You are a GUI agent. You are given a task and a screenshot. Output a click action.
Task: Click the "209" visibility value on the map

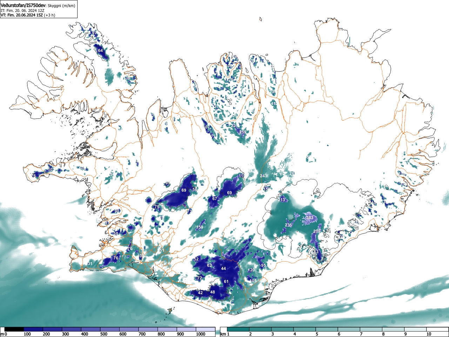[x=317, y=231]
